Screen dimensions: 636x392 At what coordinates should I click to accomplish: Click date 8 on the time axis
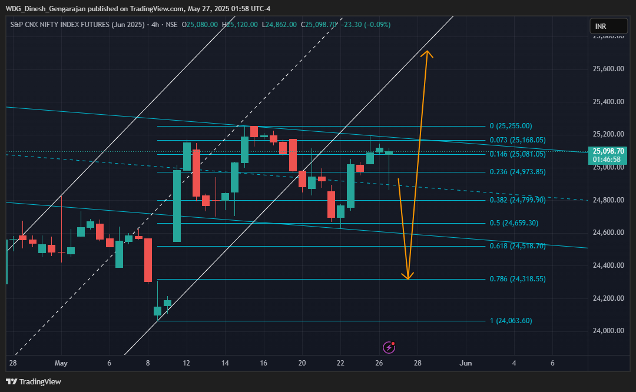click(x=148, y=363)
